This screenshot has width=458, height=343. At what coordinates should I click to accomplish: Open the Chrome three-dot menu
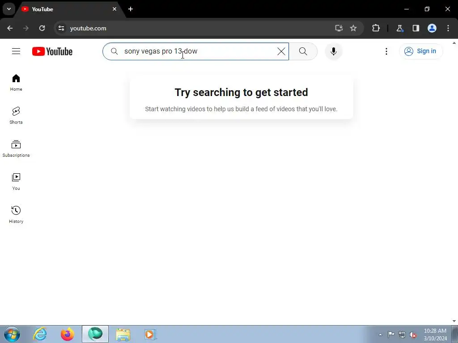448,28
